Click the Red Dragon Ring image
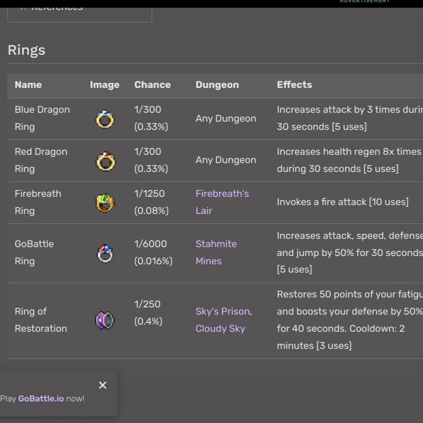This screenshot has width=423, height=423. pos(105,161)
